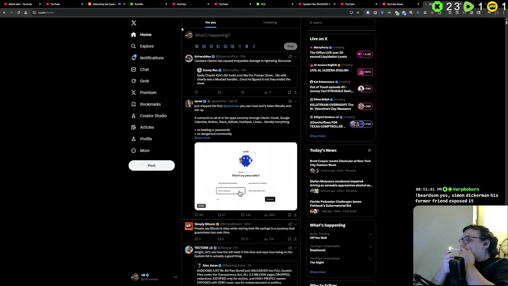The image size is (508, 286).
Task: Add a GIF to the new post
Action: click(x=204, y=46)
